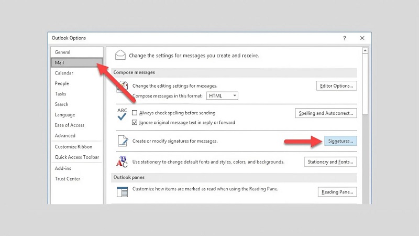Open Search options

[x=76, y=104]
